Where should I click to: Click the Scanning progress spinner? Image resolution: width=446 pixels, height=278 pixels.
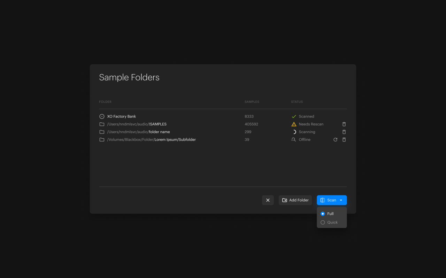click(294, 132)
